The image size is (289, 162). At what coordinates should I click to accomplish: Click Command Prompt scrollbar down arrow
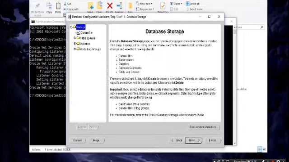coord(235,143)
